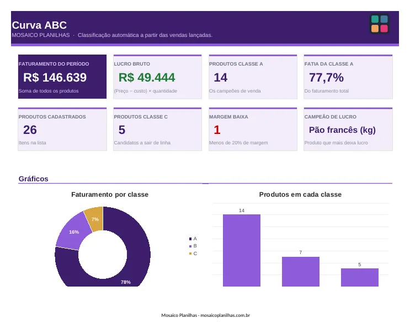410x329 pixels.
Task: Click '(Preço – custo) × quantidade' caption
Action: (145, 91)
